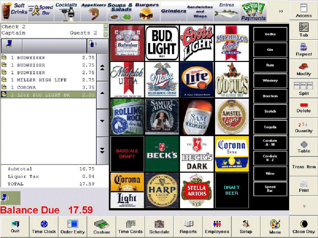The image size is (318, 238).
Task: Print the check
Action: (x=304, y=186)
